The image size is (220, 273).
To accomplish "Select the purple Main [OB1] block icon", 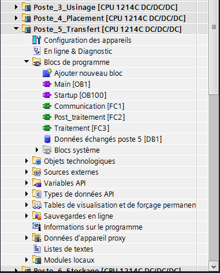I will 47,84.
